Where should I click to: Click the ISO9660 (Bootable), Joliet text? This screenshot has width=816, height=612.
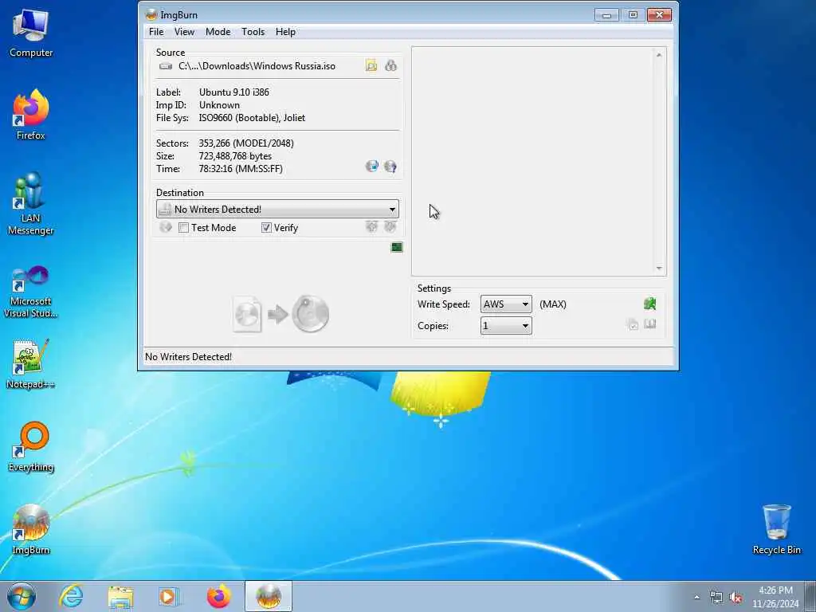tap(252, 118)
